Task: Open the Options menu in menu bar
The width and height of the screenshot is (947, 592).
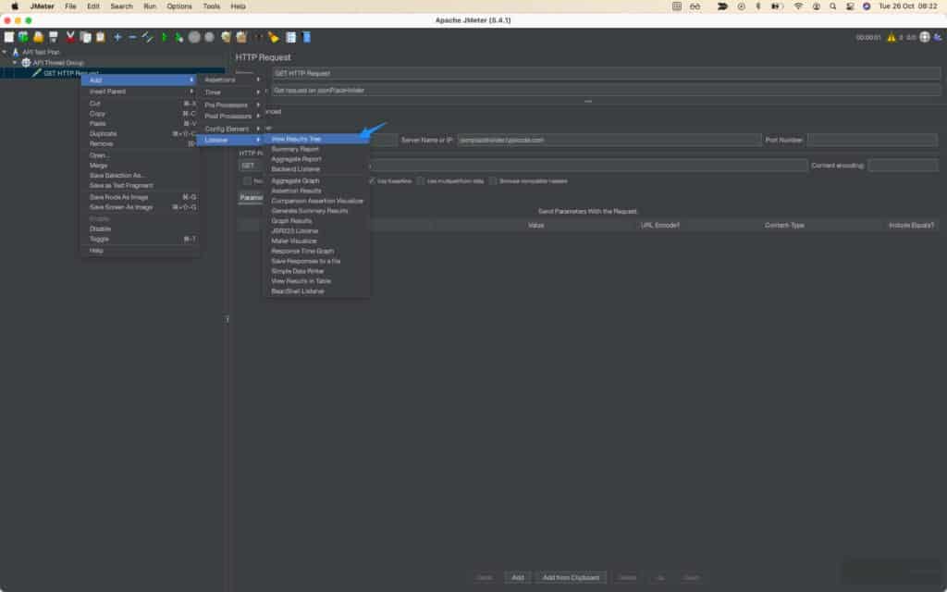Action: point(179,6)
